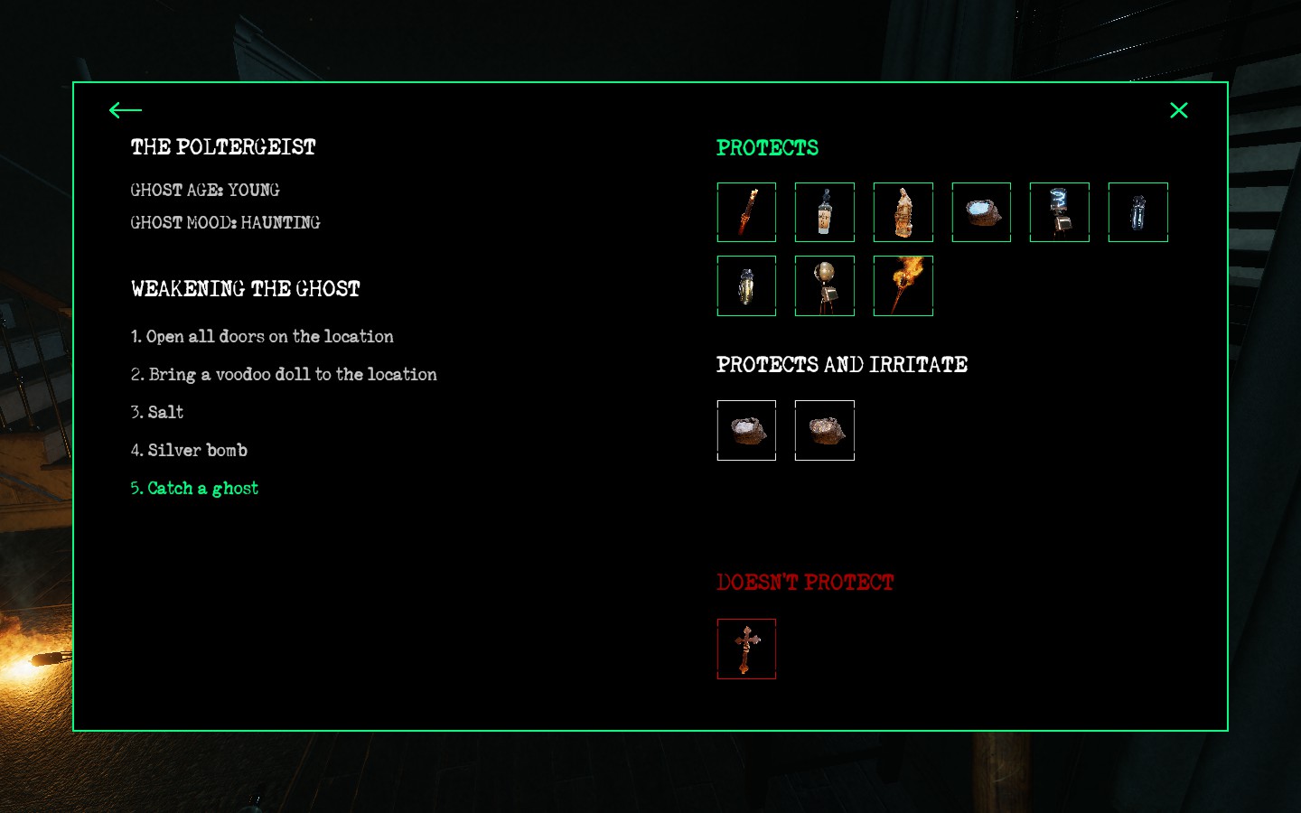This screenshot has width=1301, height=813.
Task: Select the white salt sack under Protects and Irritate
Action: tap(746, 431)
